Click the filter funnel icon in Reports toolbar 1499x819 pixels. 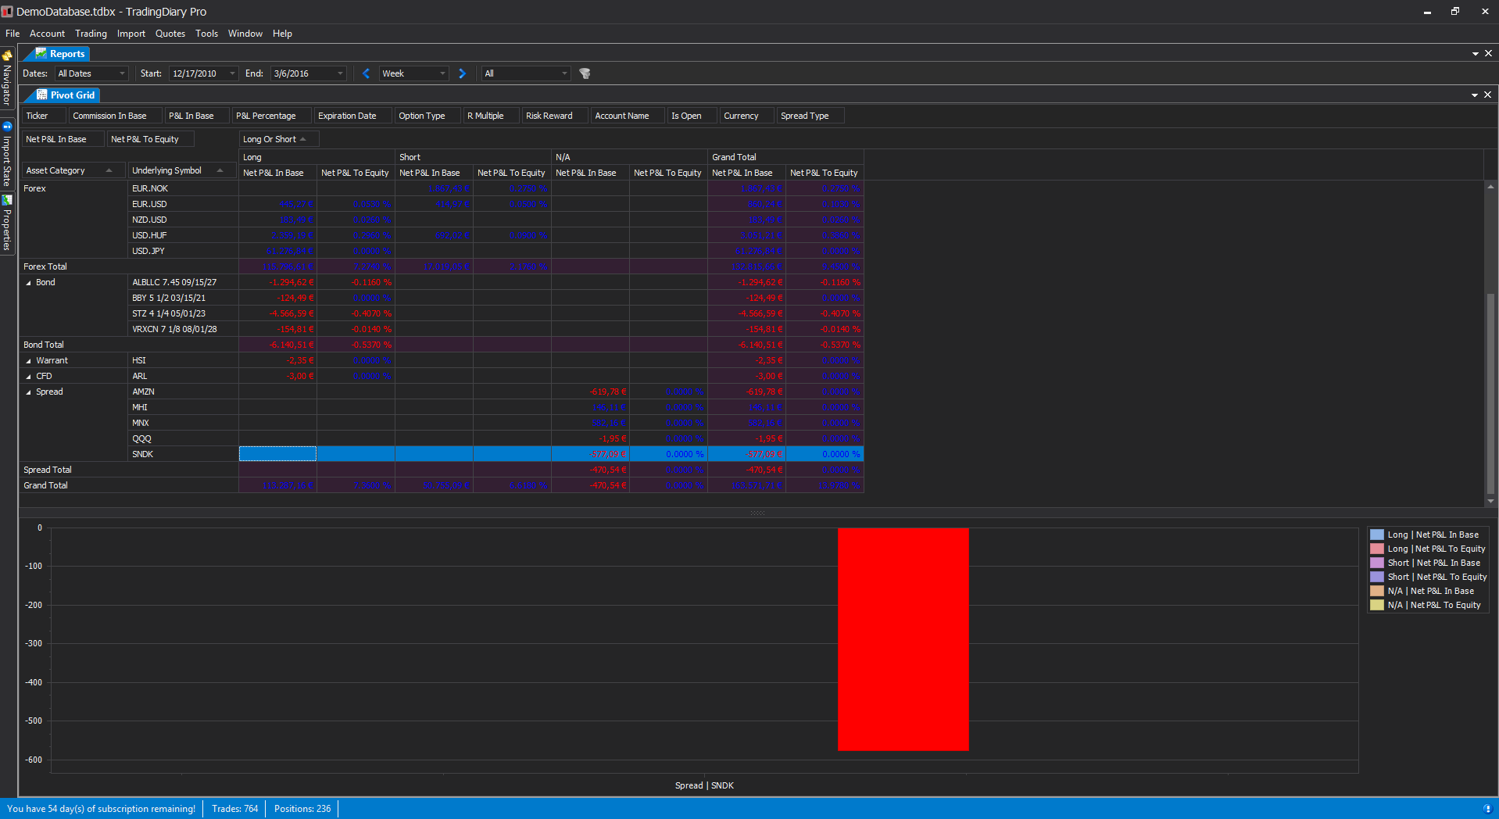[x=585, y=73]
